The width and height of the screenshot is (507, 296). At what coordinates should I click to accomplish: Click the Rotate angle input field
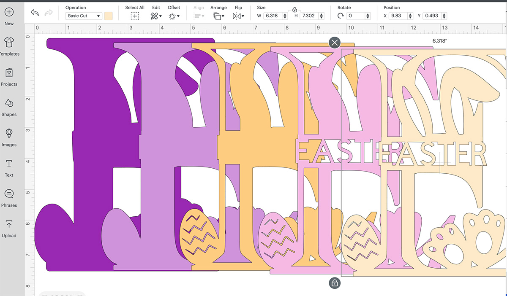pos(355,16)
